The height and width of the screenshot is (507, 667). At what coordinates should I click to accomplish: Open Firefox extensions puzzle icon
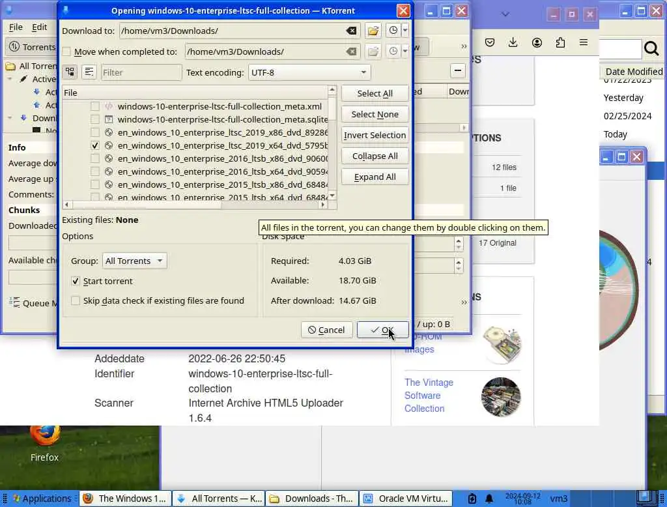coord(560,42)
